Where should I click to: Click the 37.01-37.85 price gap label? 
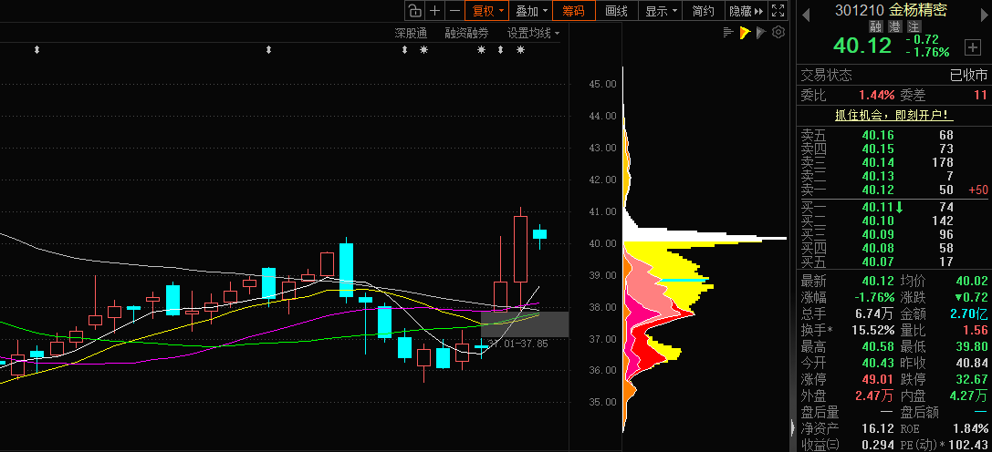click(x=518, y=344)
